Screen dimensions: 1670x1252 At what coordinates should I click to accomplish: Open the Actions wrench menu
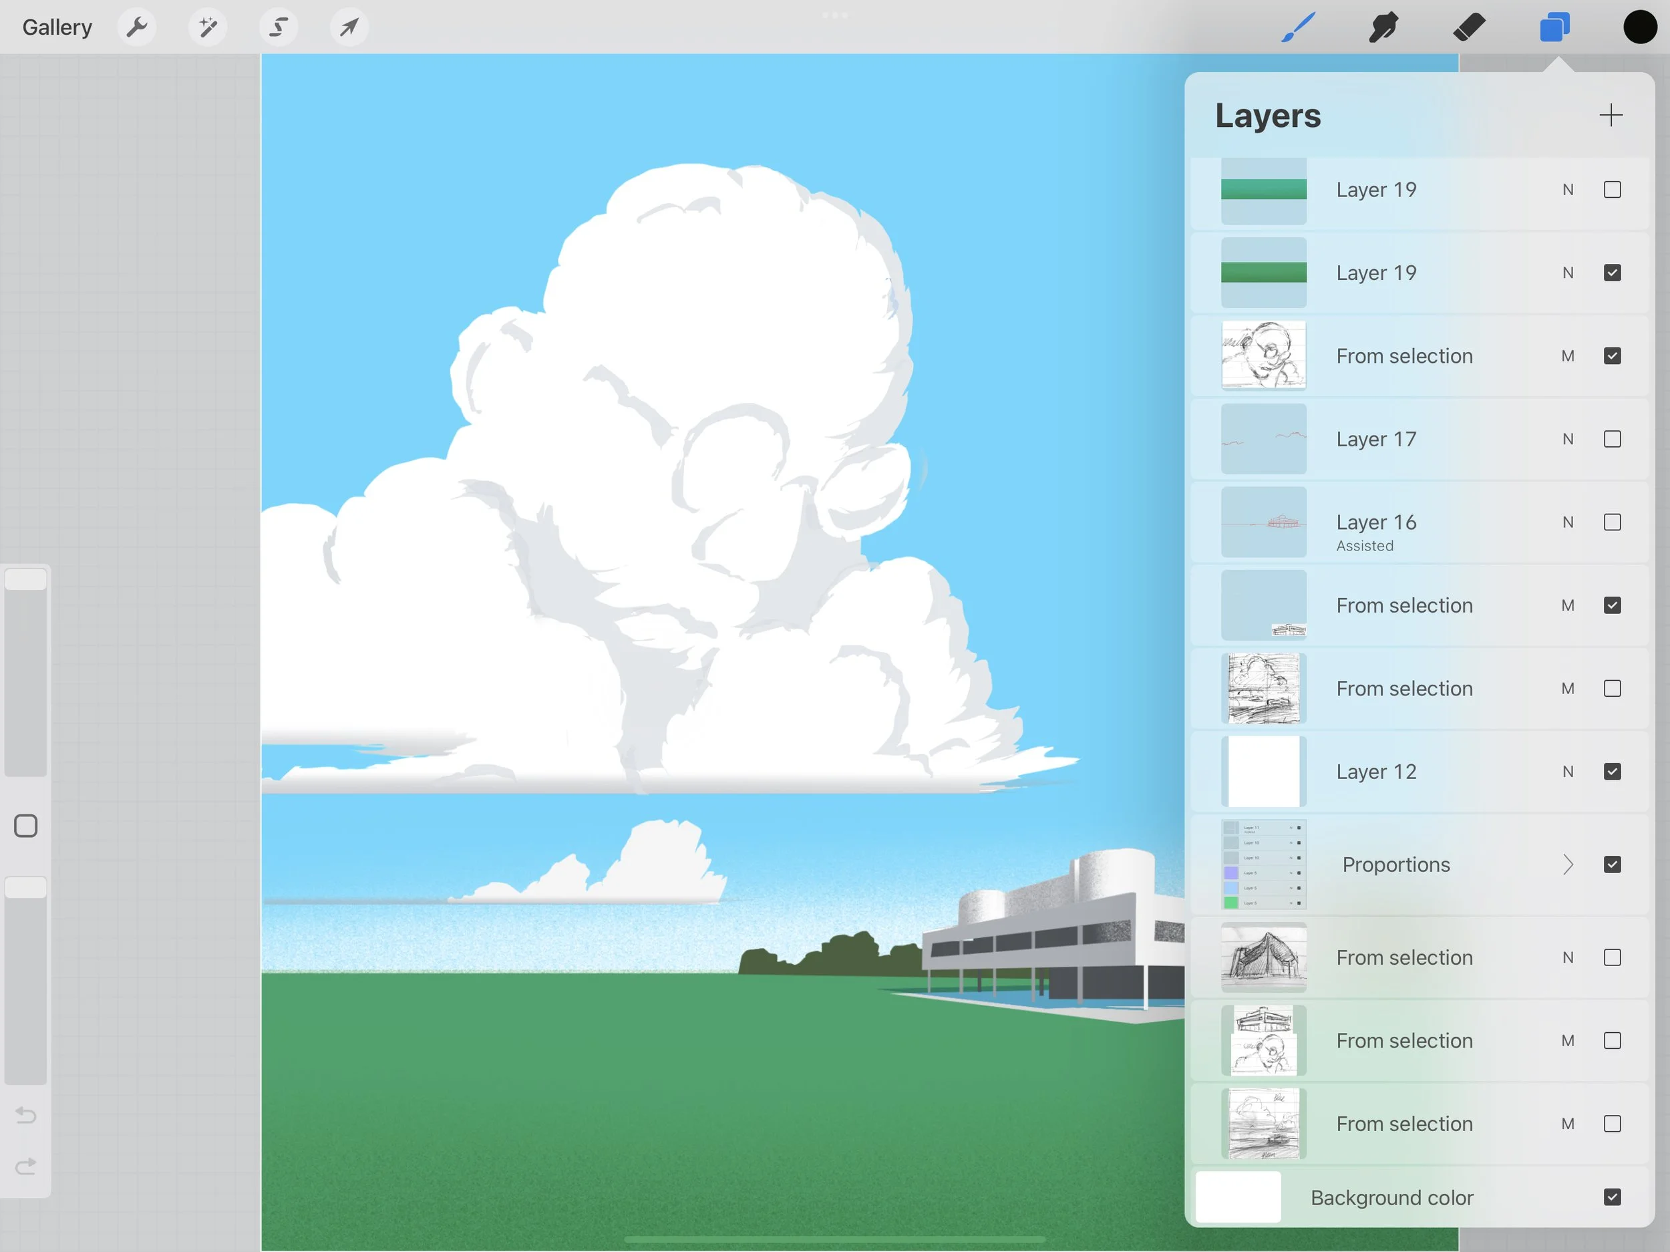click(x=137, y=27)
